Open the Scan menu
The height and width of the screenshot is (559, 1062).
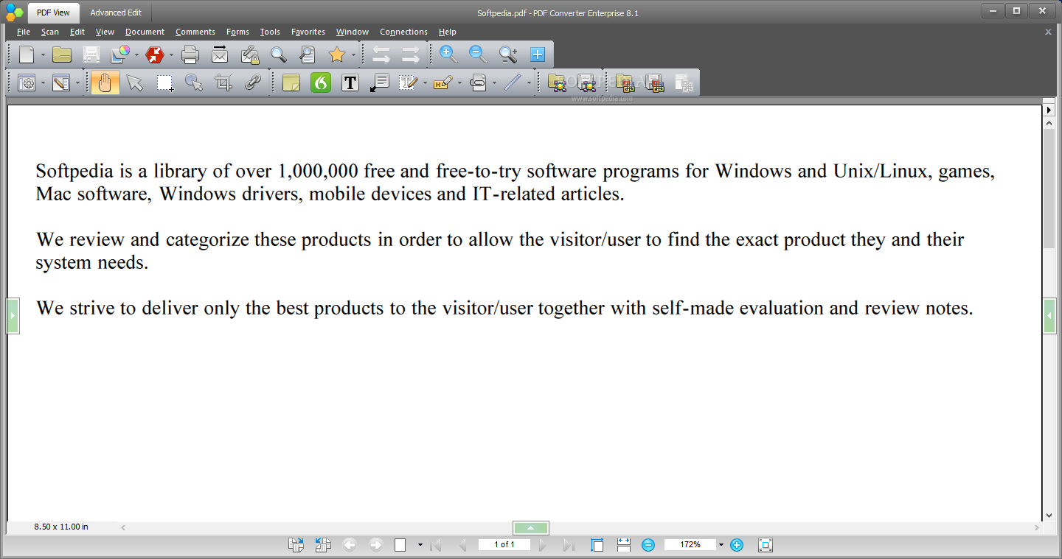(50, 32)
